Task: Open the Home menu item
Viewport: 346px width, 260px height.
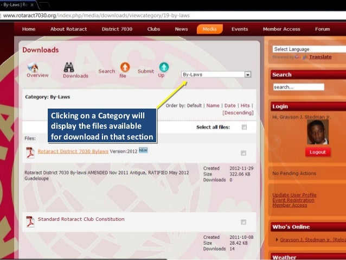Action: (x=29, y=29)
